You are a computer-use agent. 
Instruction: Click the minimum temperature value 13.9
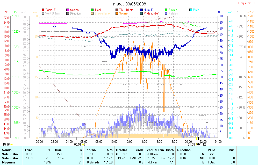coord(49,154)
